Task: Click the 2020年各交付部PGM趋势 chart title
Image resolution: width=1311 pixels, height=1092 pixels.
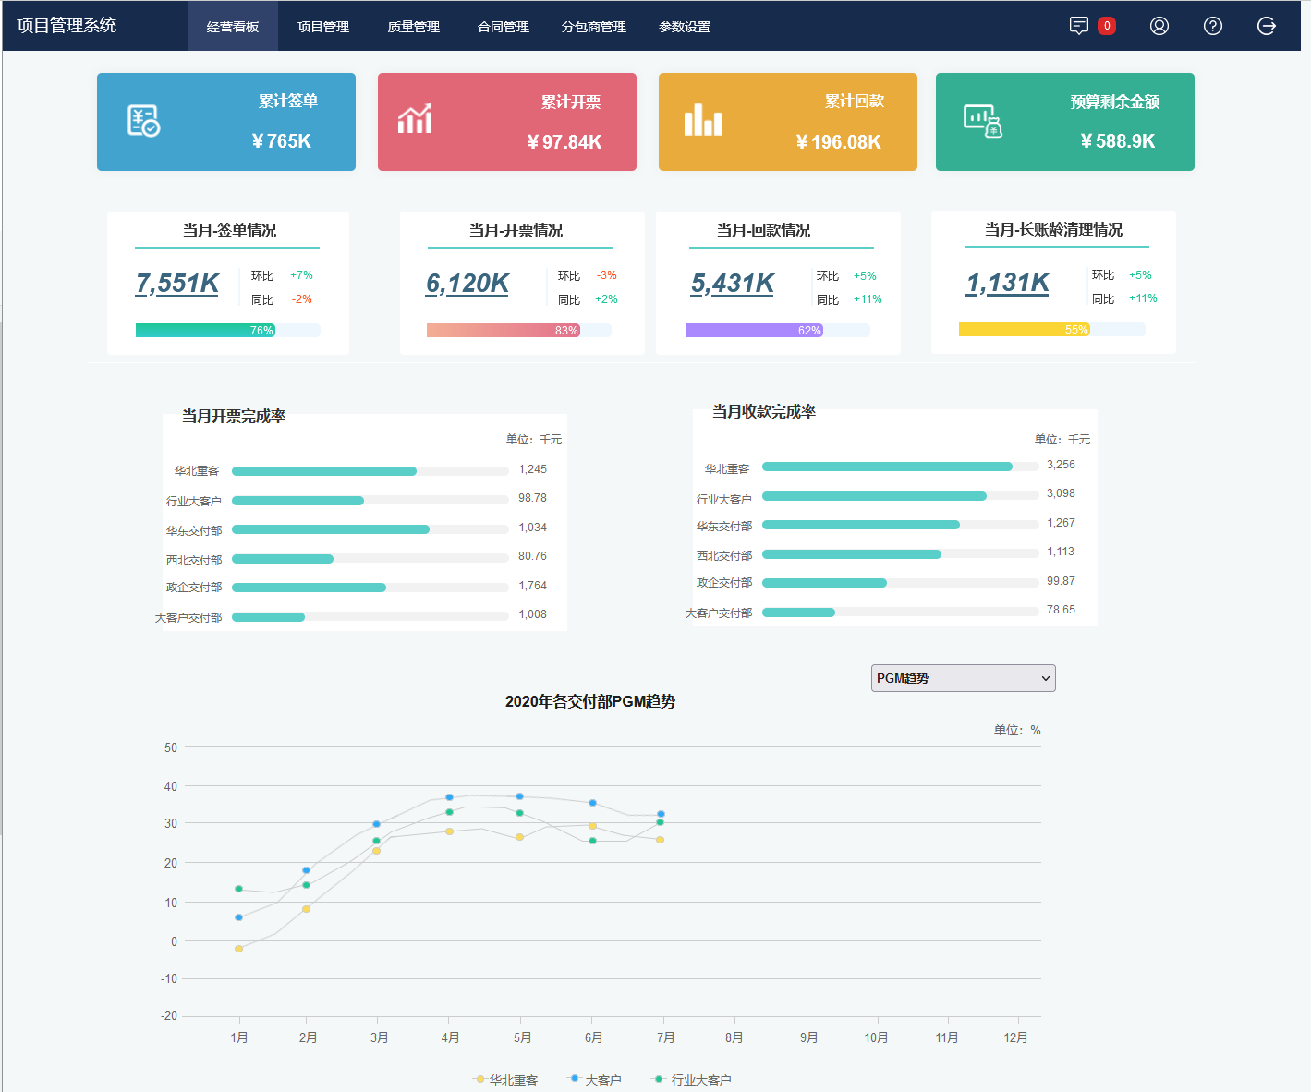Action: (x=590, y=701)
